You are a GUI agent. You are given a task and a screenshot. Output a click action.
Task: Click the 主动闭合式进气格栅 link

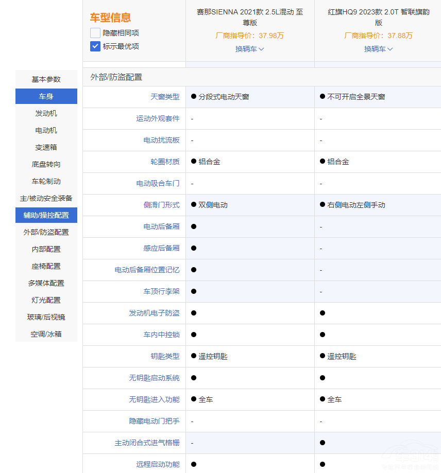click(147, 443)
